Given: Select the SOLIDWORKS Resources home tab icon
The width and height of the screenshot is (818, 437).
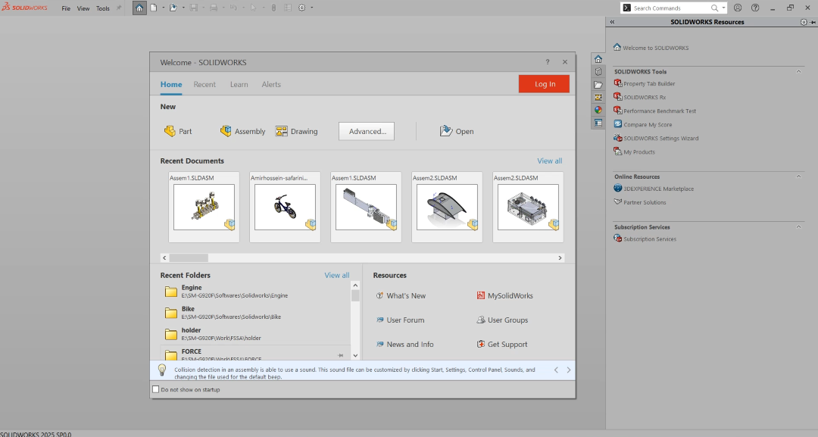Looking at the screenshot, I should [x=598, y=59].
